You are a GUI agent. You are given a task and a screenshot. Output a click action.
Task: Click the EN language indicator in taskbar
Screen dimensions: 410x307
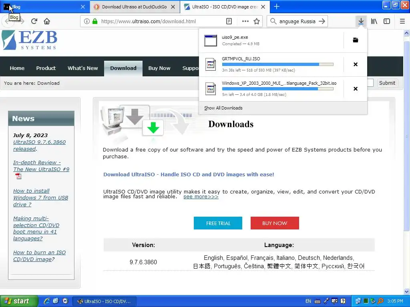[308, 301]
